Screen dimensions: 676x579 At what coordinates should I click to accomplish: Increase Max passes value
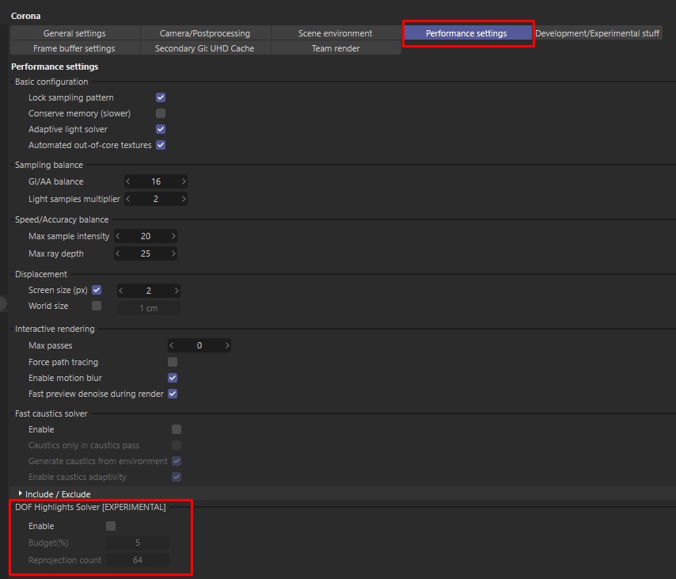[x=227, y=345]
